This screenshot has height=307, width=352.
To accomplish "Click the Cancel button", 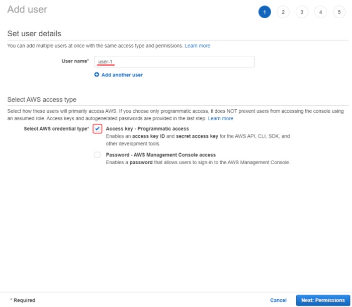I will (278, 300).
